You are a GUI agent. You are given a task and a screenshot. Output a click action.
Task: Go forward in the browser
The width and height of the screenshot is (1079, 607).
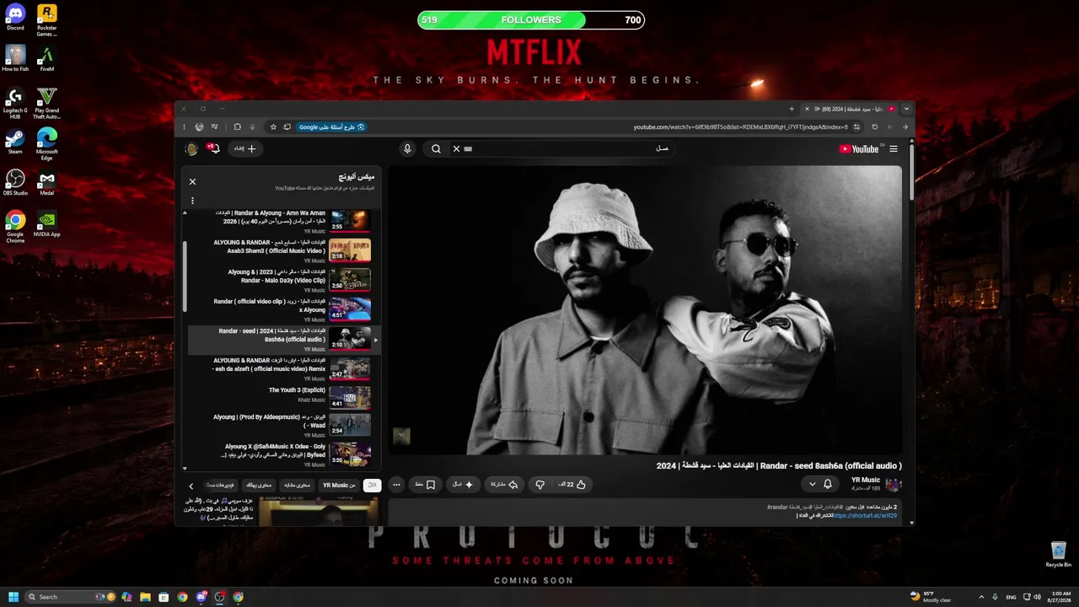coord(890,127)
